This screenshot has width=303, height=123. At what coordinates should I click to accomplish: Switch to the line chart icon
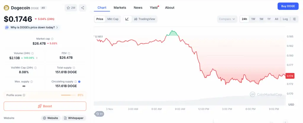click(x=127, y=19)
